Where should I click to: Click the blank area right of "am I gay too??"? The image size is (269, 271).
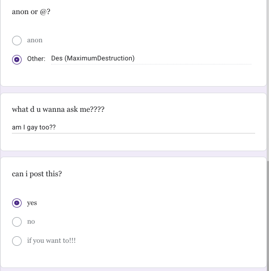click(x=155, y=127)
